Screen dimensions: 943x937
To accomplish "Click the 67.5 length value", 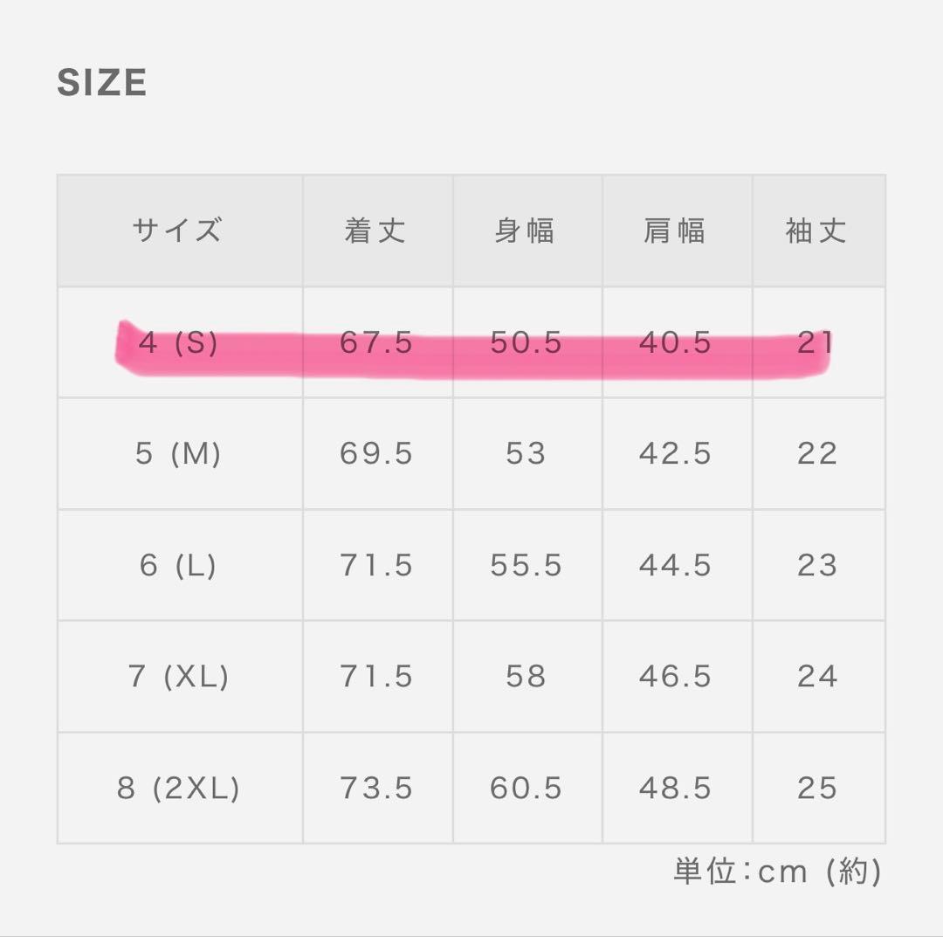I will click(x=376, y=343).
